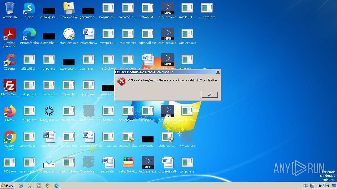Screen dimensions: 337x189
Task: Select the Microsoft Edge desktop shortcut
Action: click(29, 34)
